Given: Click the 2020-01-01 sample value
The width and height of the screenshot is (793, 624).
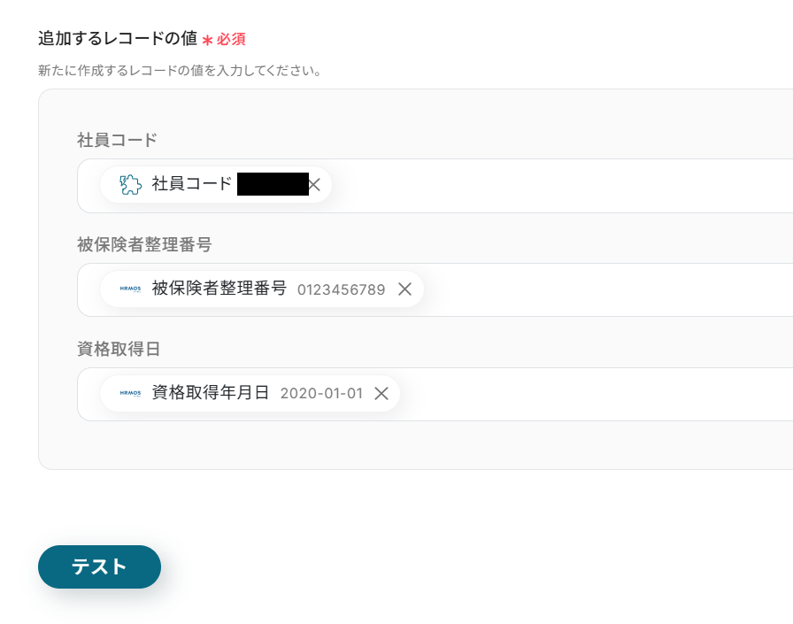Looking at the screenshot, I should click(x=321, y=394).
